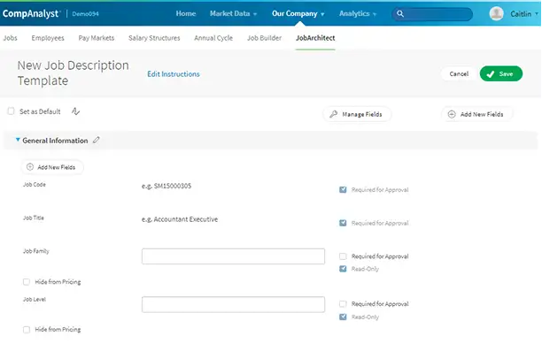Click the edit icon beside Set as Default
Viewport: 542px width, 351px height.
click(x=75, y=111)
